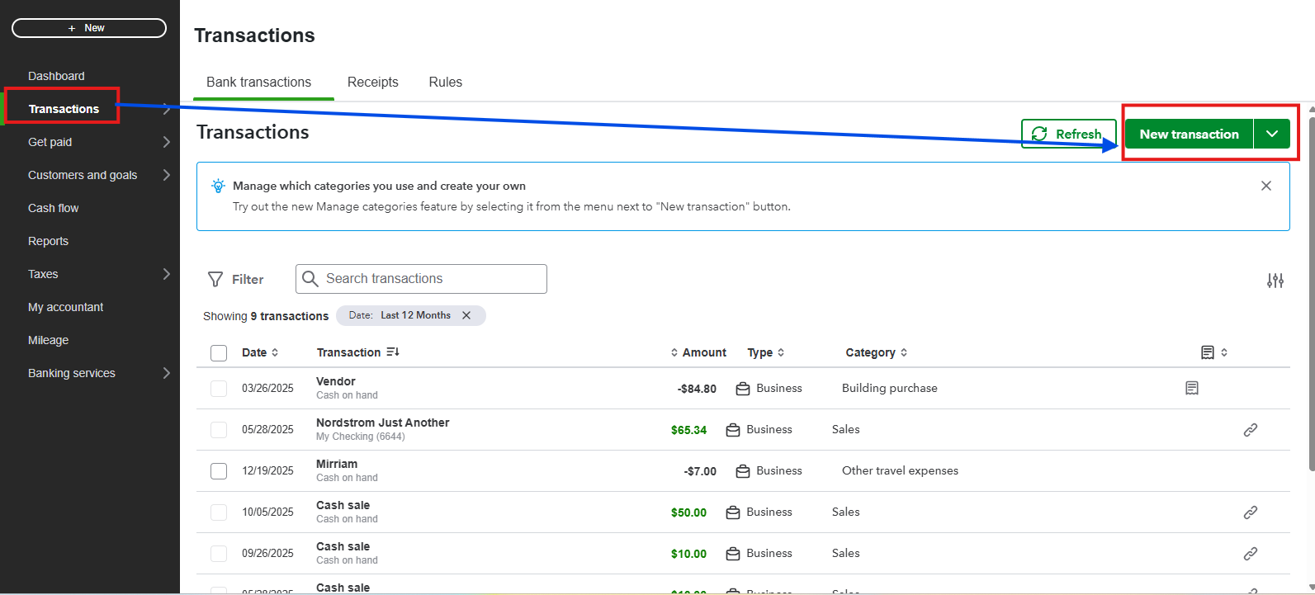Click the Search transactions input field
The image size is (1315, 595).
pos(429,279)
